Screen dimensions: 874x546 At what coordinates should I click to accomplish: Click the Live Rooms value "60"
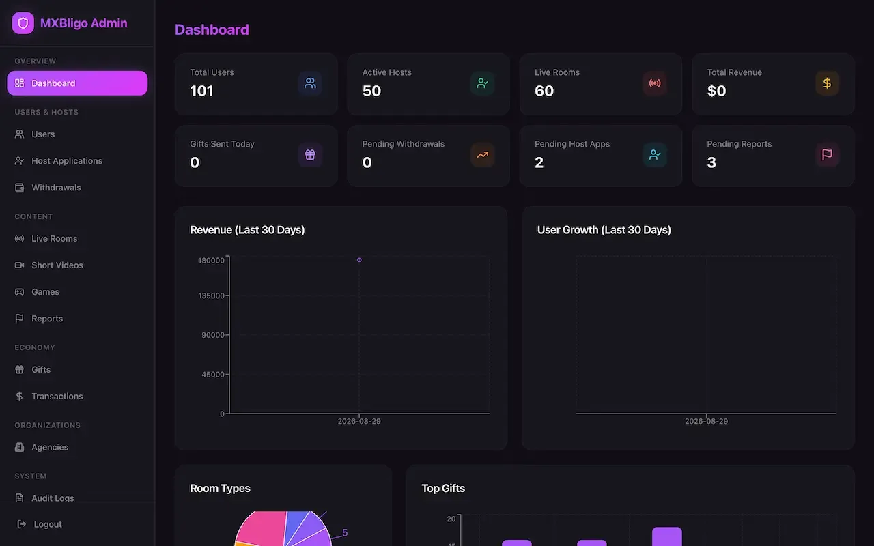[x=544, y=91]
